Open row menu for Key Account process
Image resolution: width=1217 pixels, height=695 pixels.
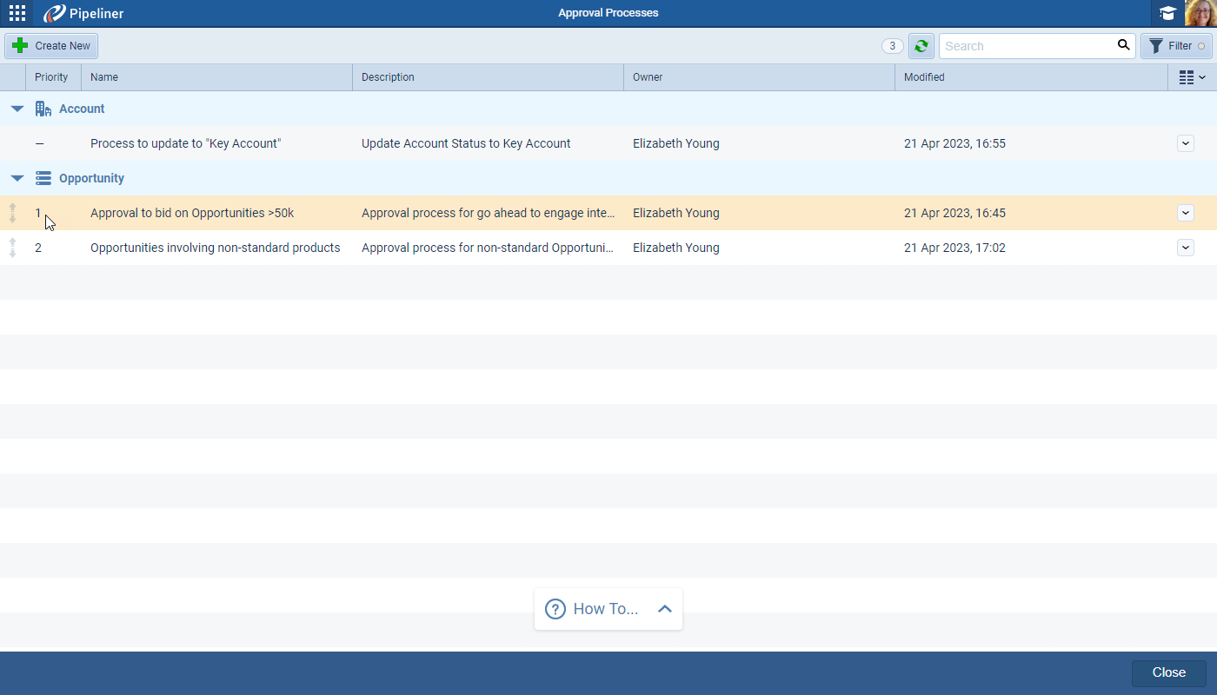click(1185, 143)
